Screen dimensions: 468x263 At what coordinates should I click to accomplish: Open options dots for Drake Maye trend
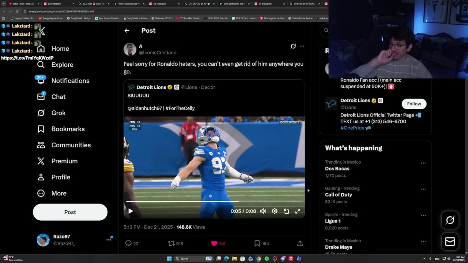(x=423, y=242)
